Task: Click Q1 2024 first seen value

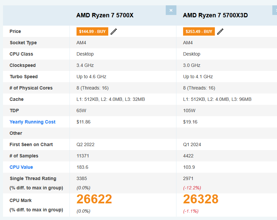Action: pyautogui.click(x=192, y=144)
